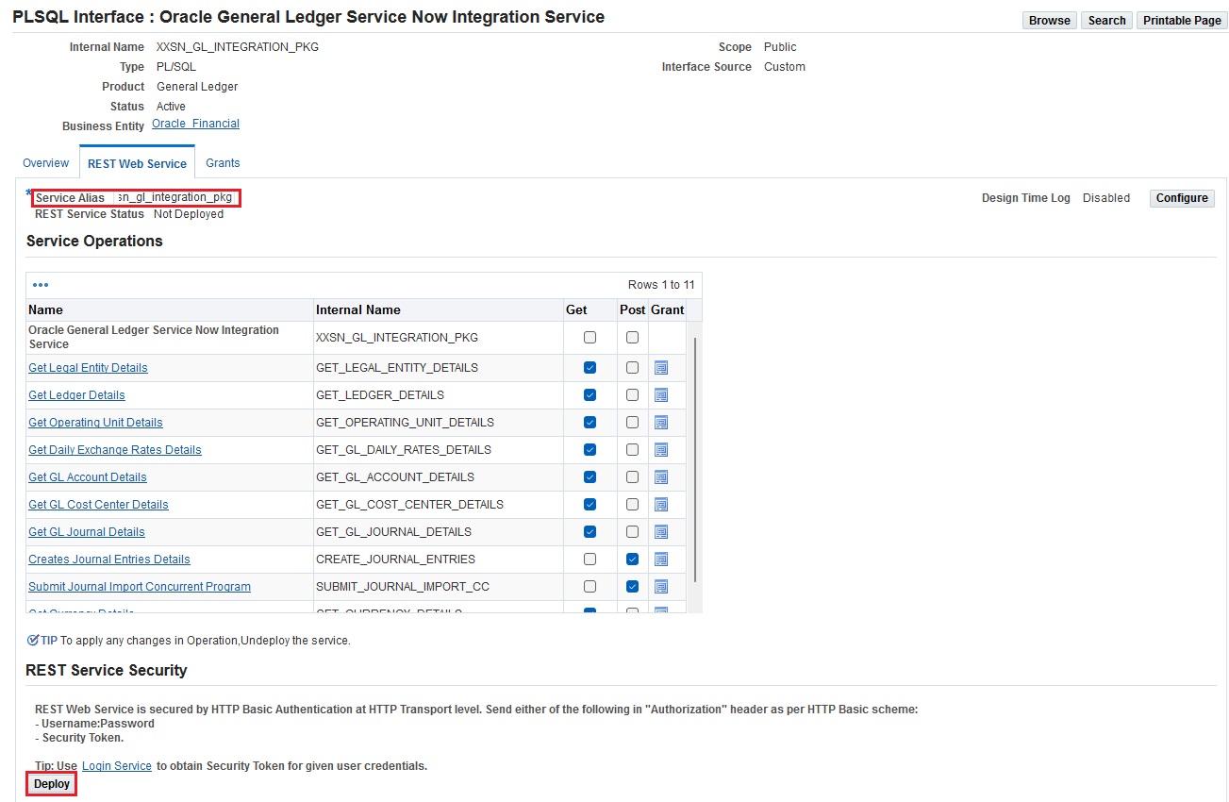Open grant icon for Submit Journal Import Concurrent Program
1229x802 pixels.
click(x=661, y=587)
